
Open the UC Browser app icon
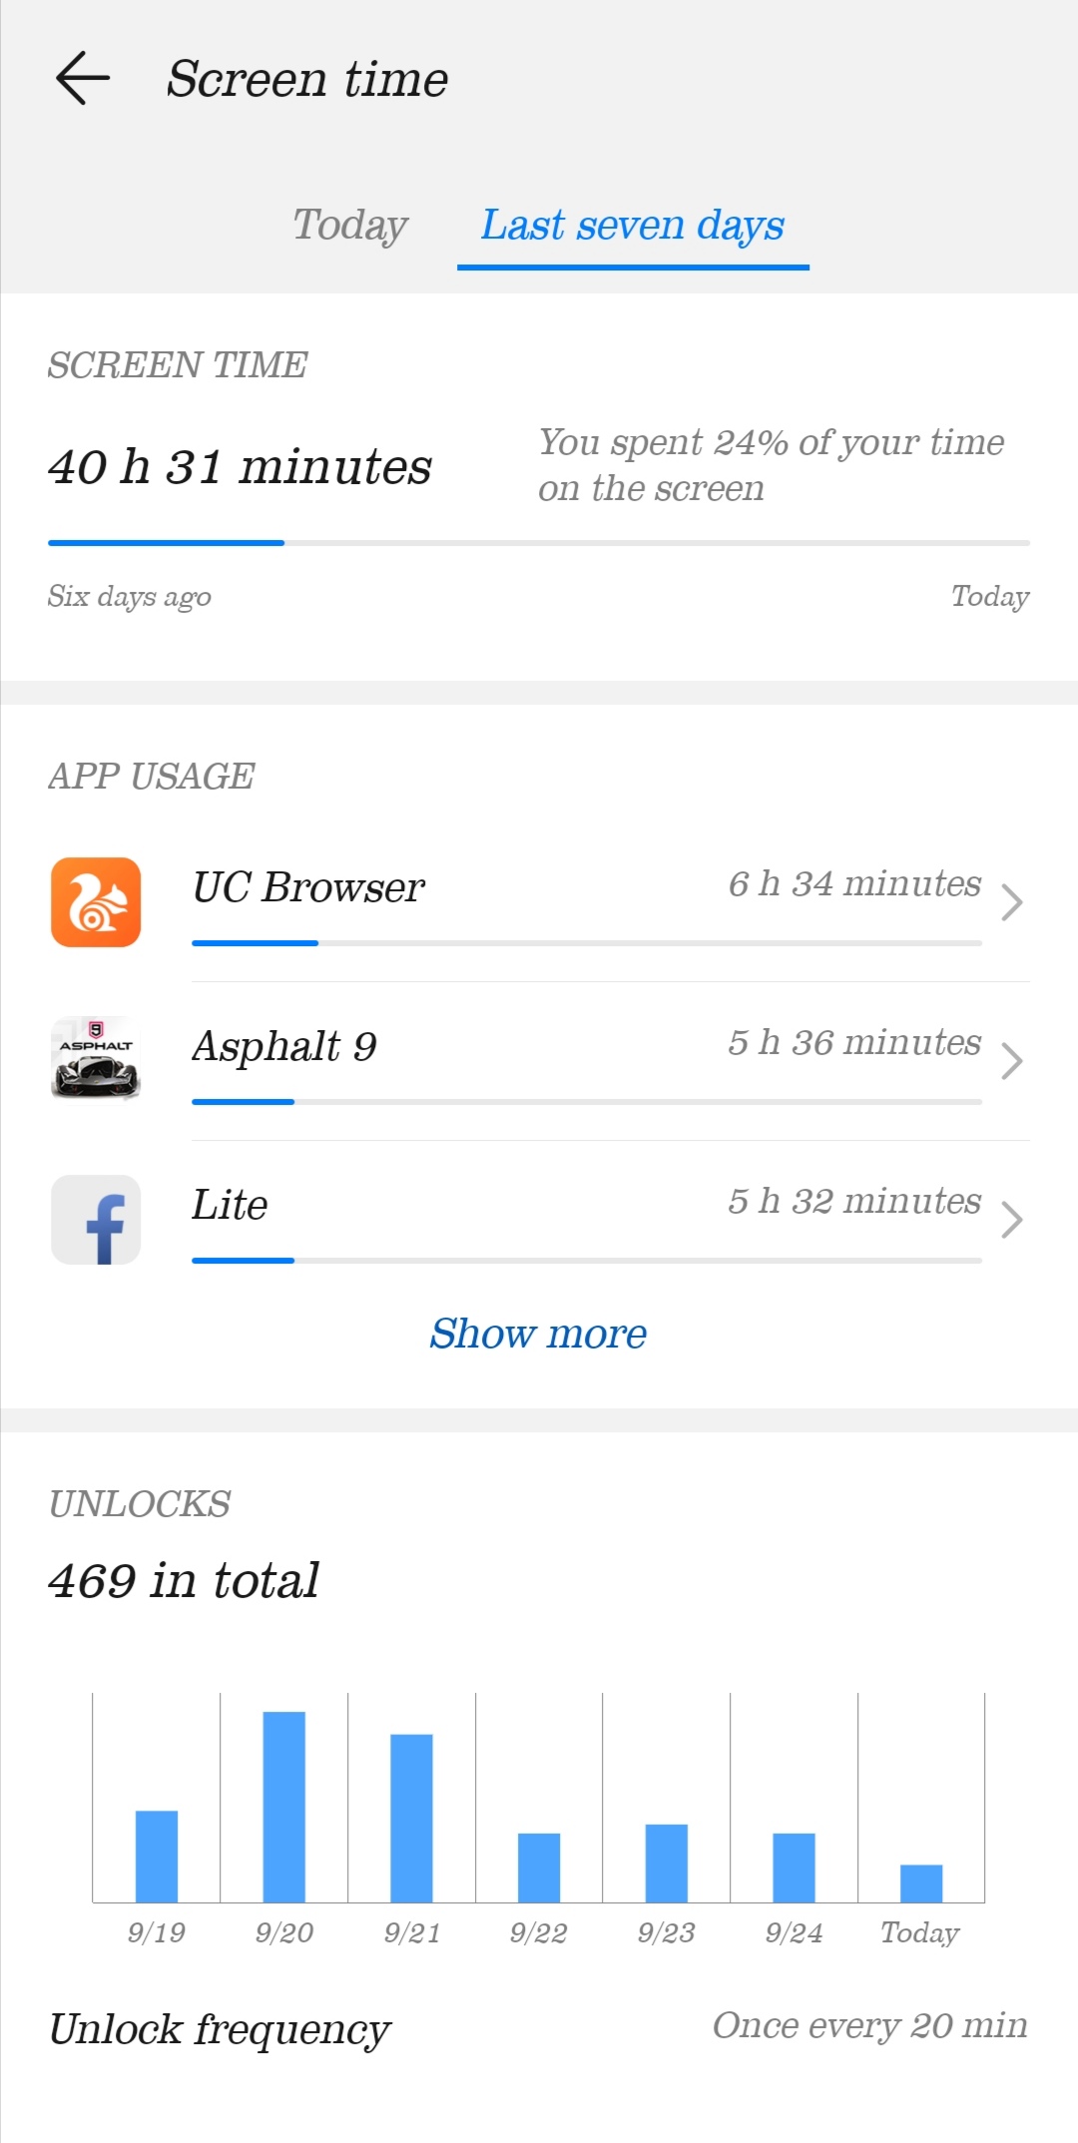pos(96,902)
